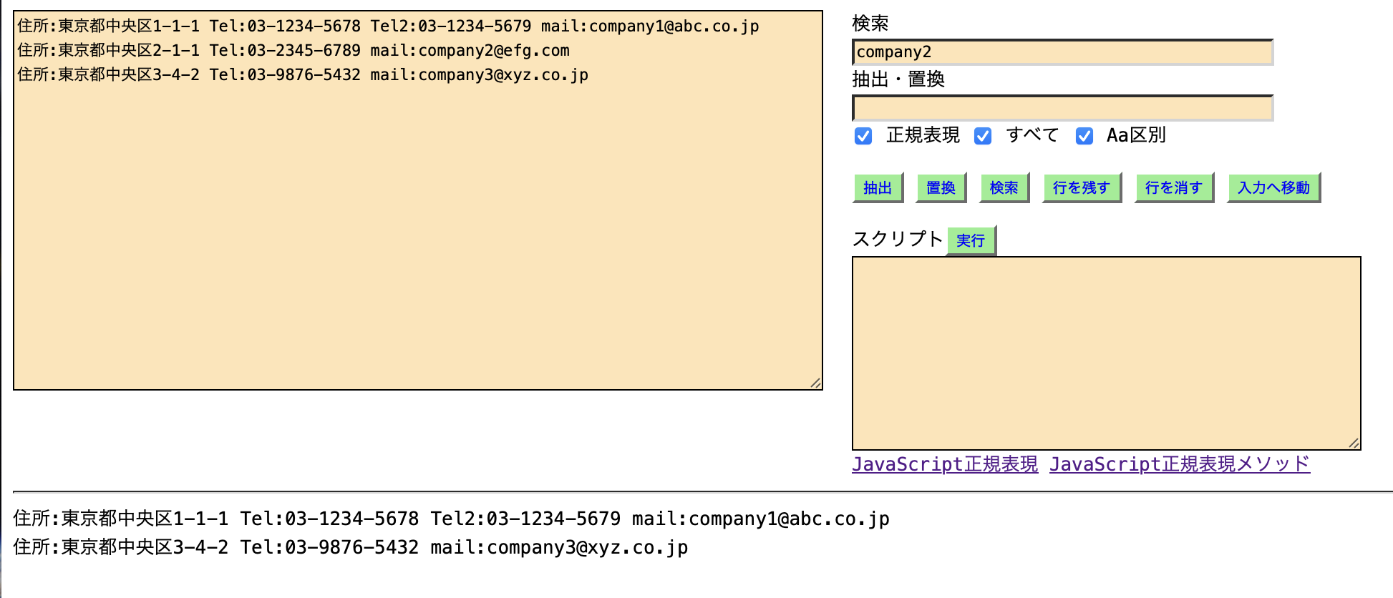
Task: Click the スクリプト label
Action: (898, 239)
